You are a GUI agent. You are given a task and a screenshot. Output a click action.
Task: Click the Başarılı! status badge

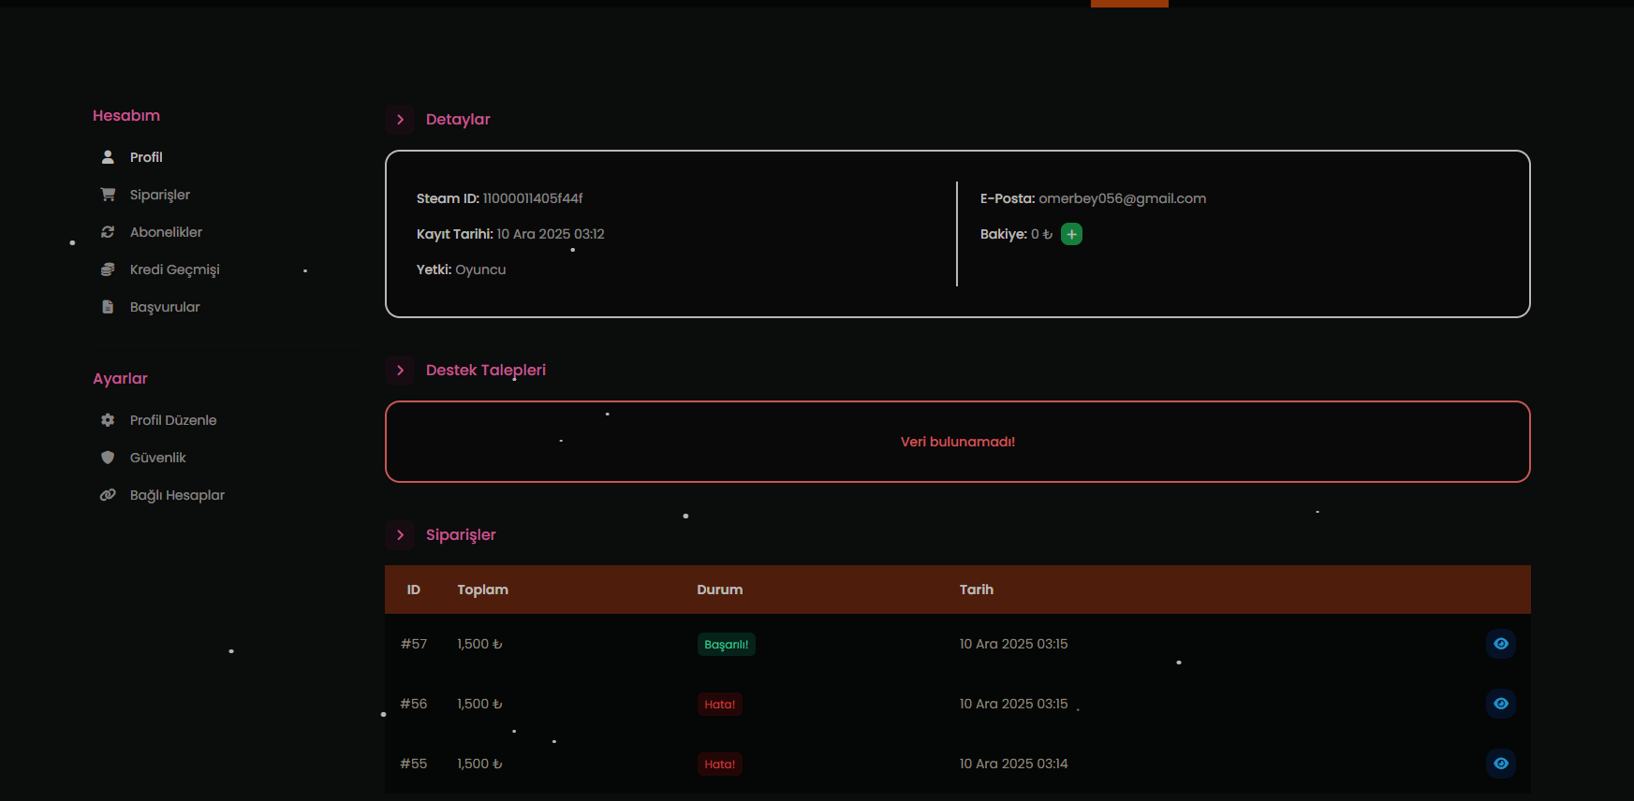click(727, 644)
